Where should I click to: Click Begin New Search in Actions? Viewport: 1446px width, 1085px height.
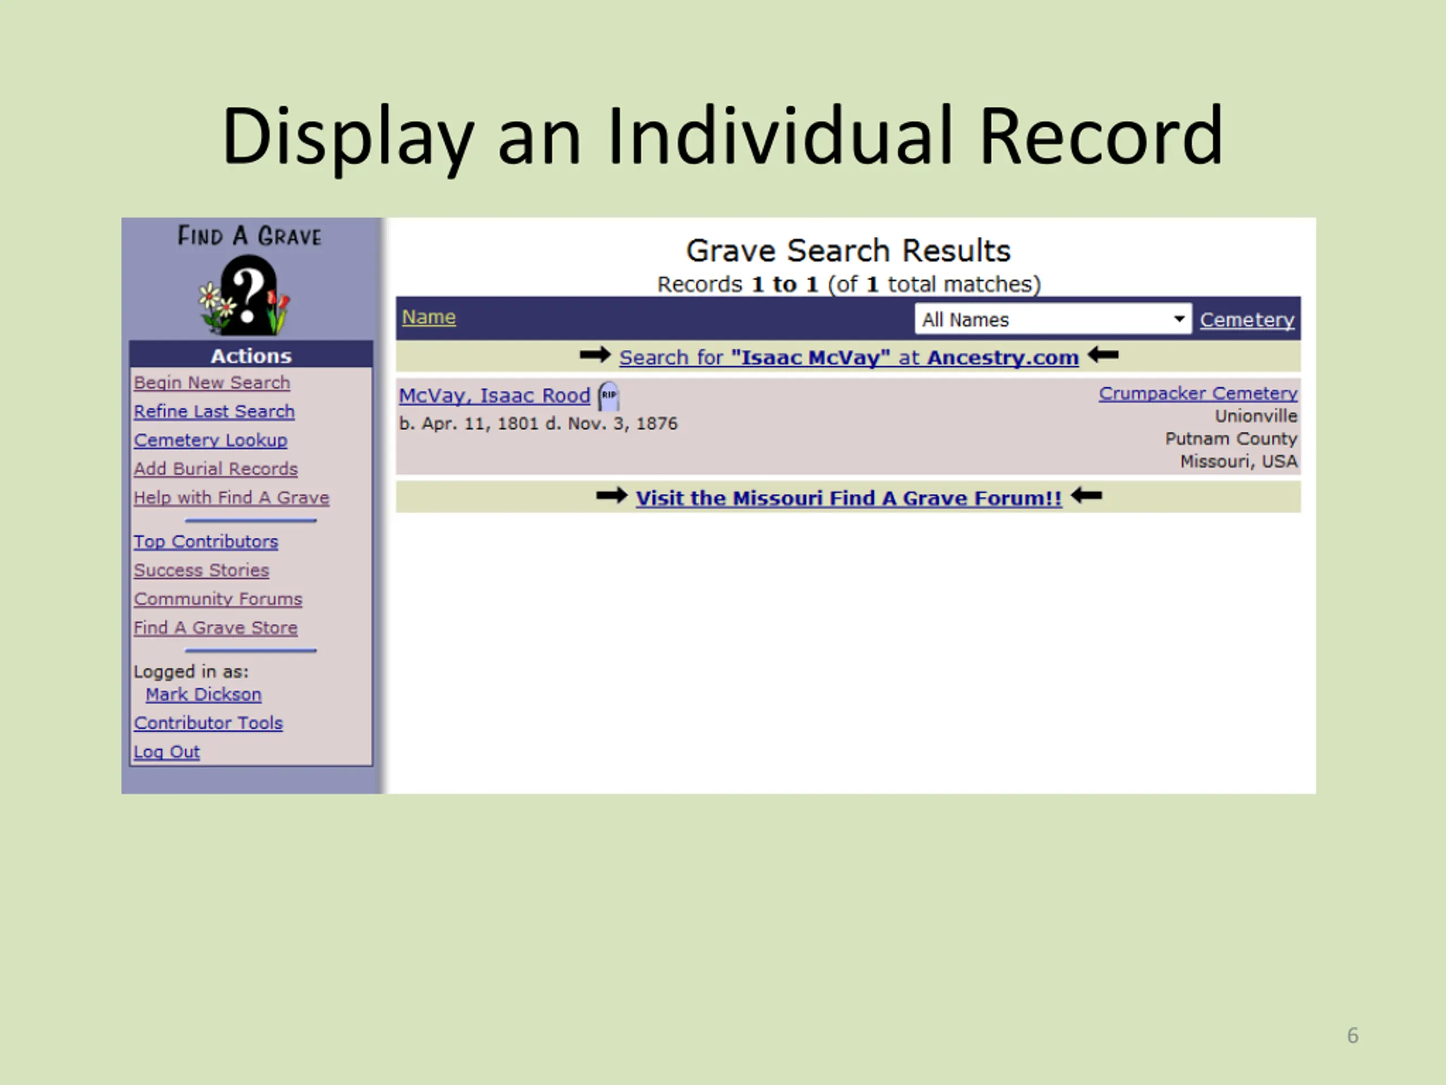click(x=212, y=383)
